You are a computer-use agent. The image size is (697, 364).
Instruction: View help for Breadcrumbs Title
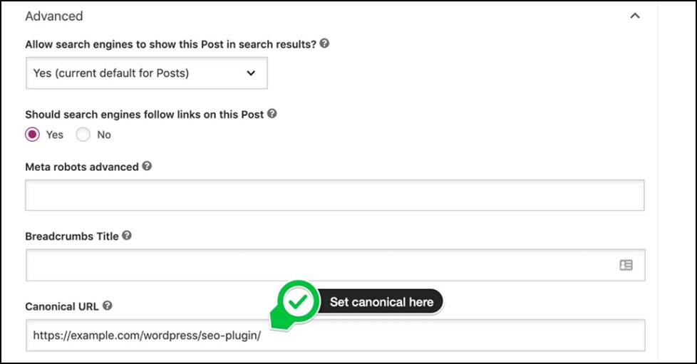[x=127, y=235]
